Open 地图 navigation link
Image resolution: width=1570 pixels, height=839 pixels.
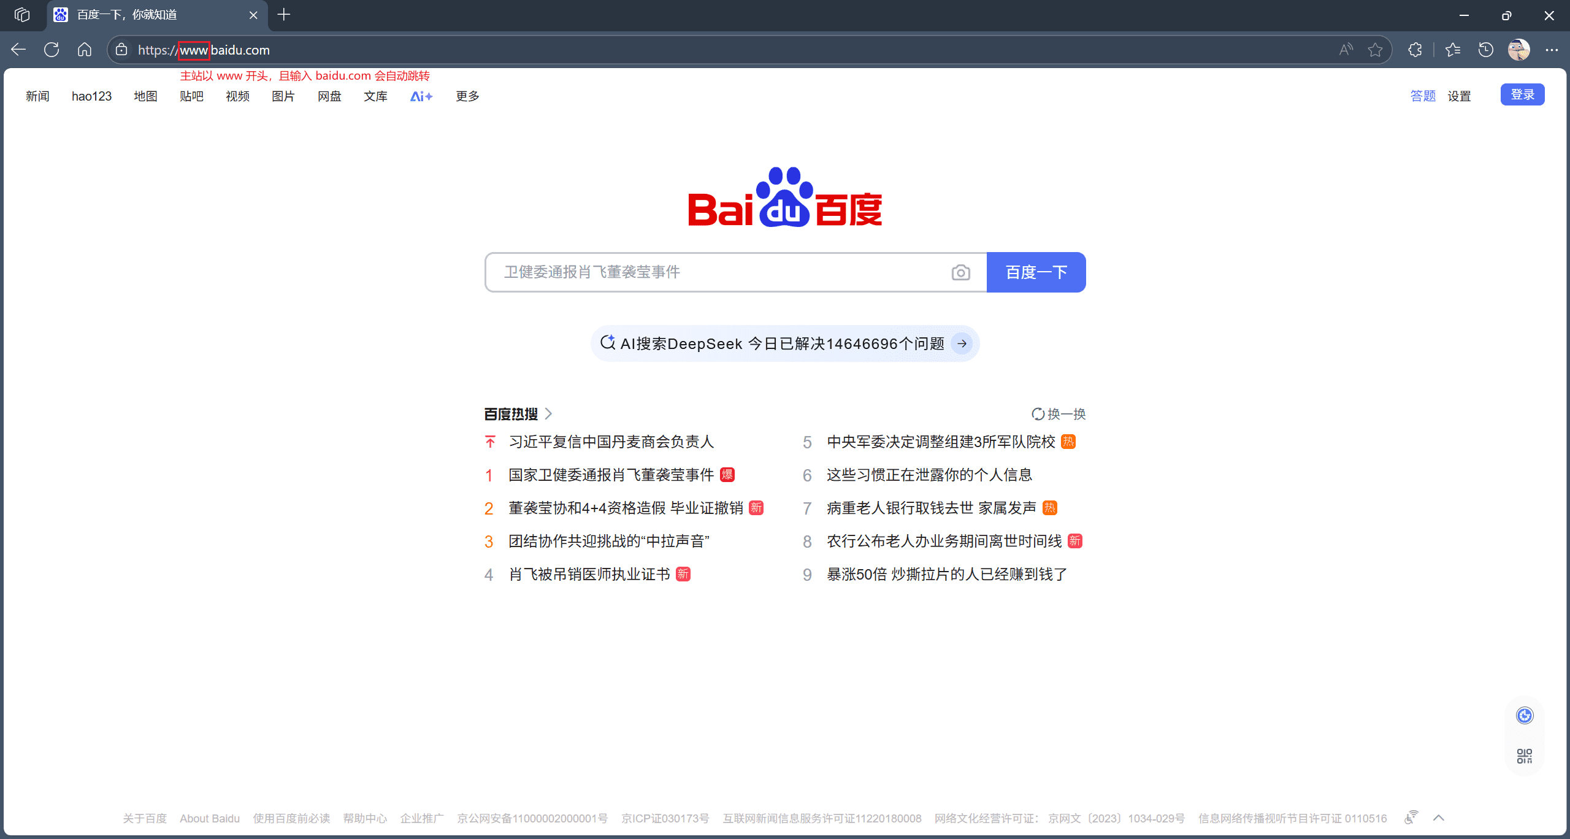145,96
